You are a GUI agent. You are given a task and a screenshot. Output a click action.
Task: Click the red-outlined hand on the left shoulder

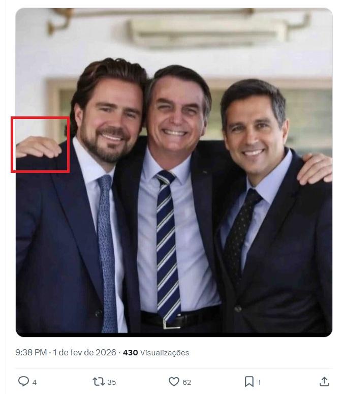point(40,146)
